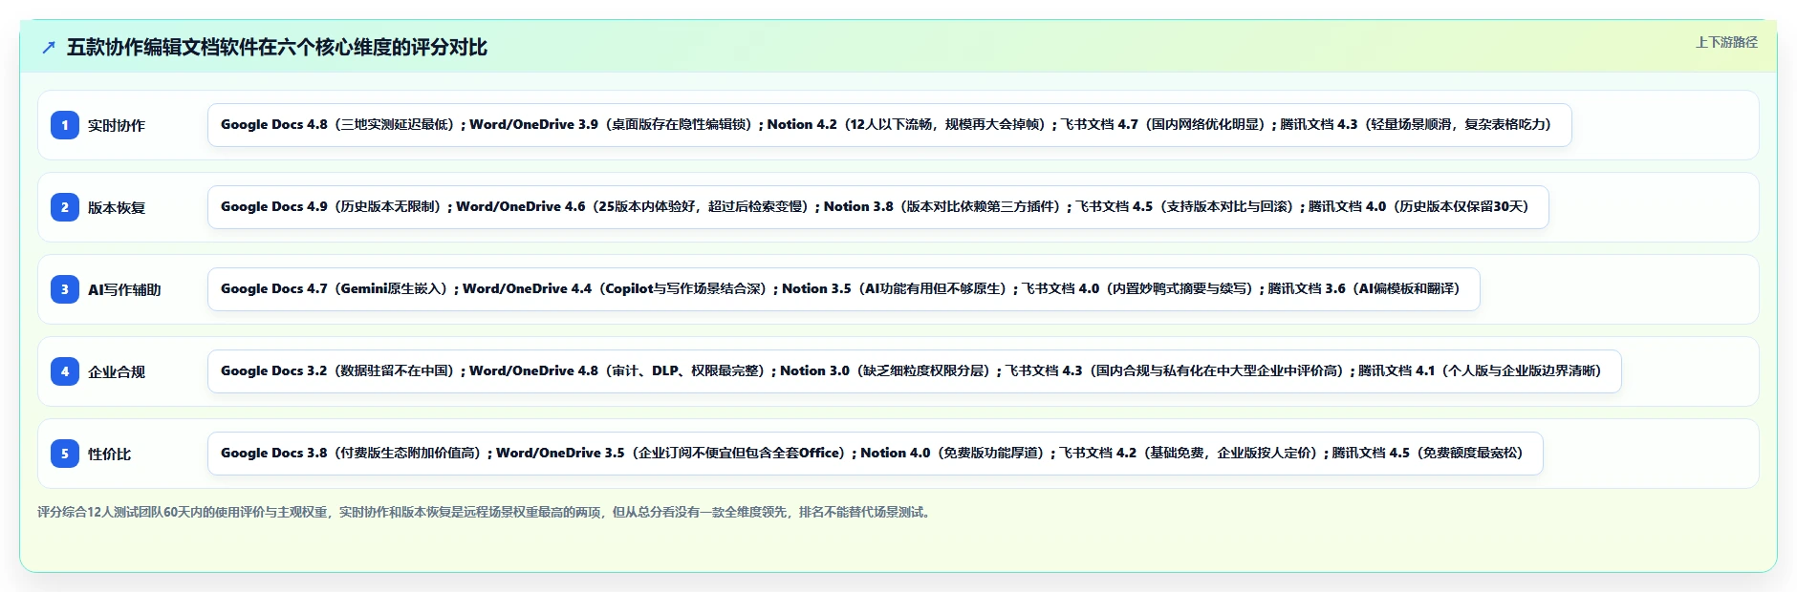Click number badge 1 for 实时协作

click(65, 125)
